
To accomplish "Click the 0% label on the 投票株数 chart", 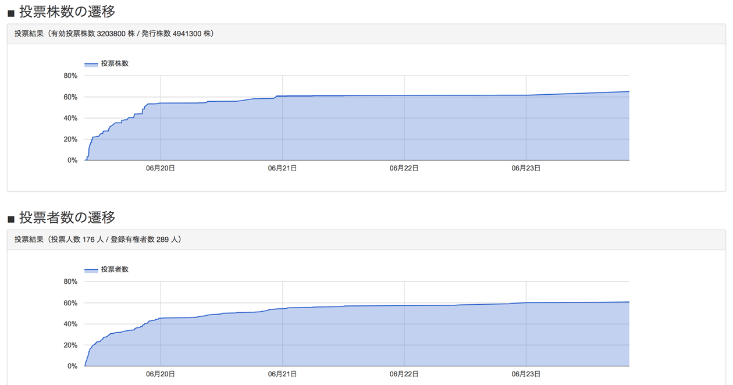I will click(72, 161).
